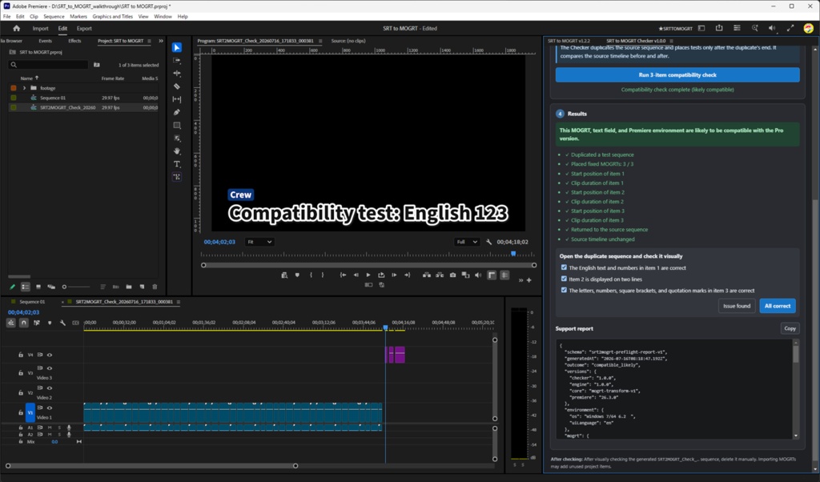Select the Track Select Forward tool

[x=177, y=61]
